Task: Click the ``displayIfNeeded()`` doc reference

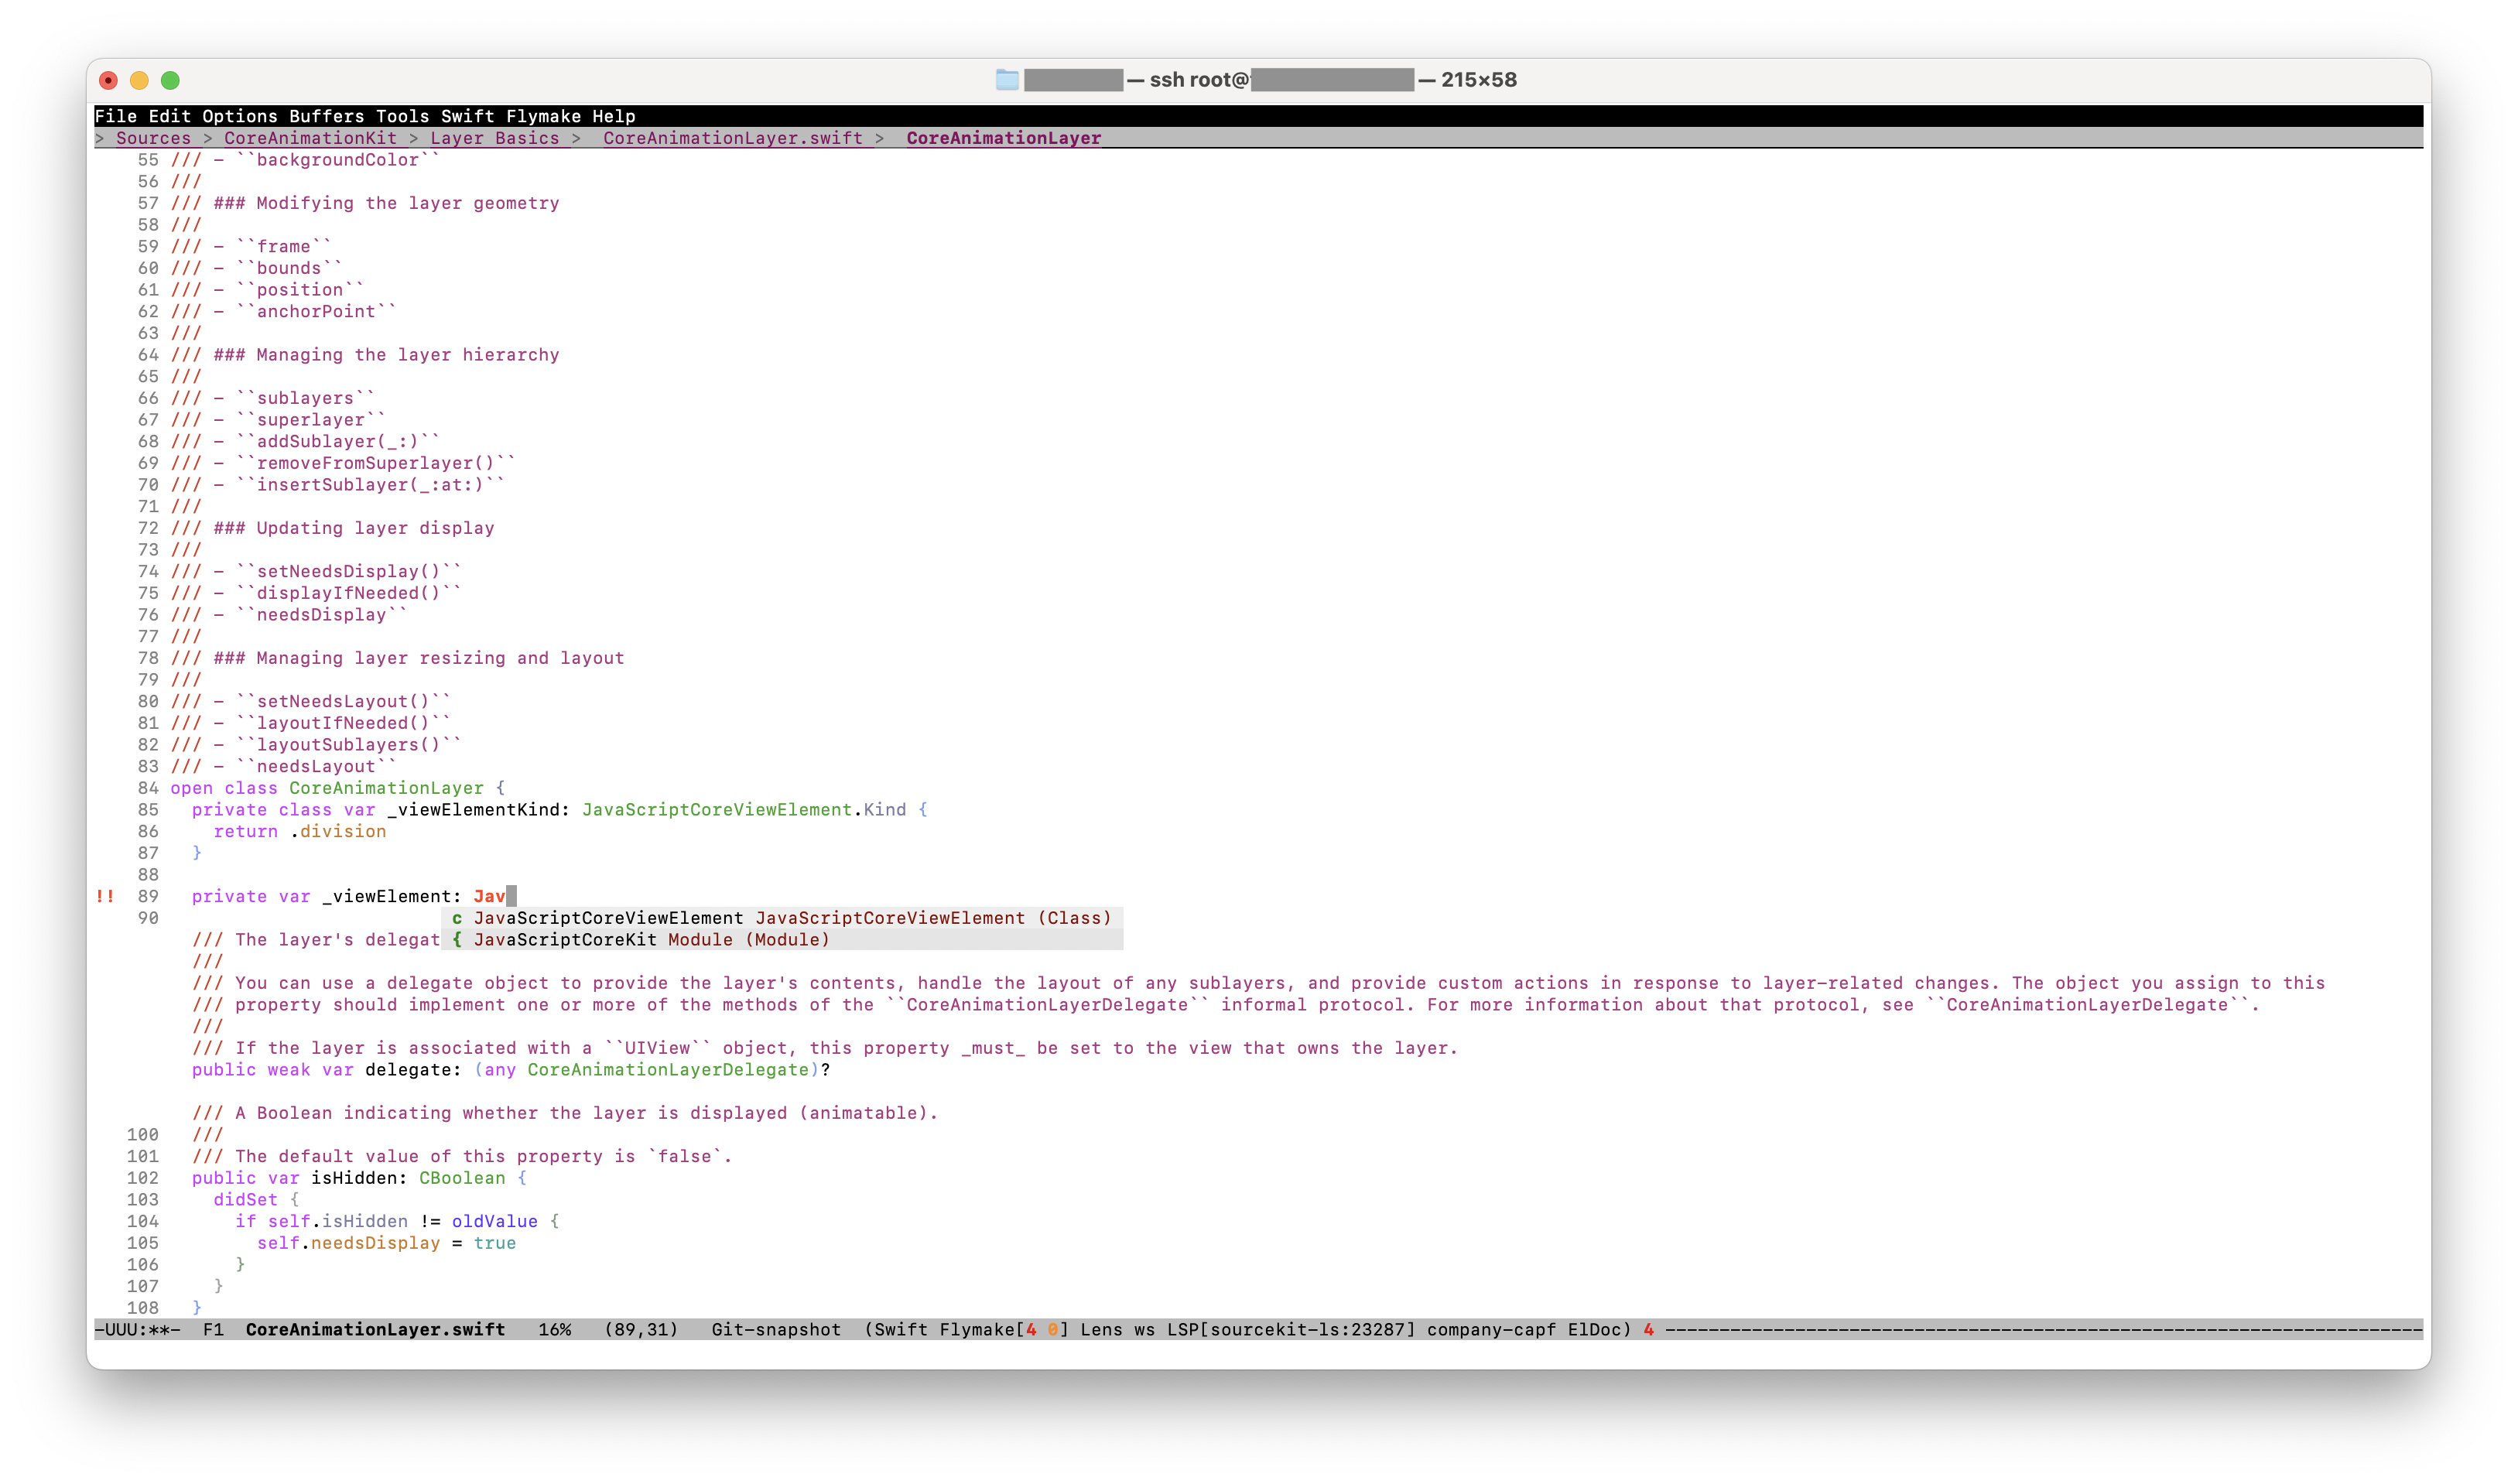Action: tap(349, 593)
